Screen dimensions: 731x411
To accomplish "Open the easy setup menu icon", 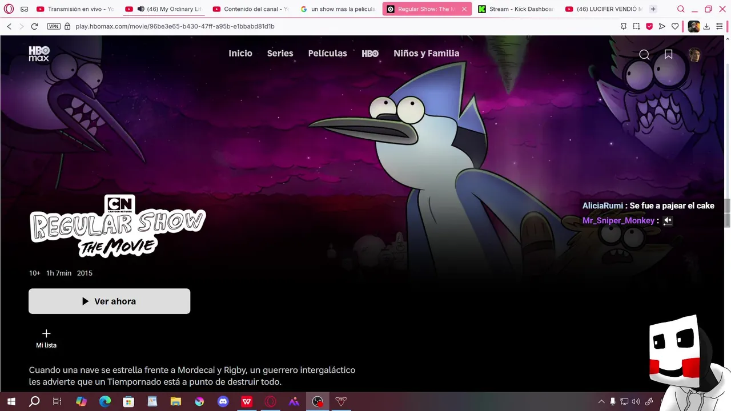I will click(720, 26).
